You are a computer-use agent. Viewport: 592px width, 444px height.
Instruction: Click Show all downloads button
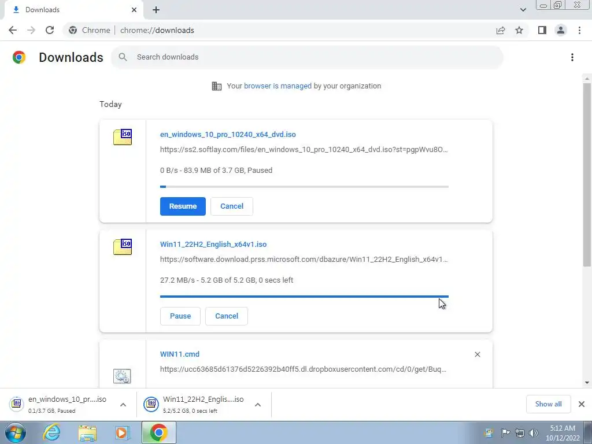pos(548,404)
